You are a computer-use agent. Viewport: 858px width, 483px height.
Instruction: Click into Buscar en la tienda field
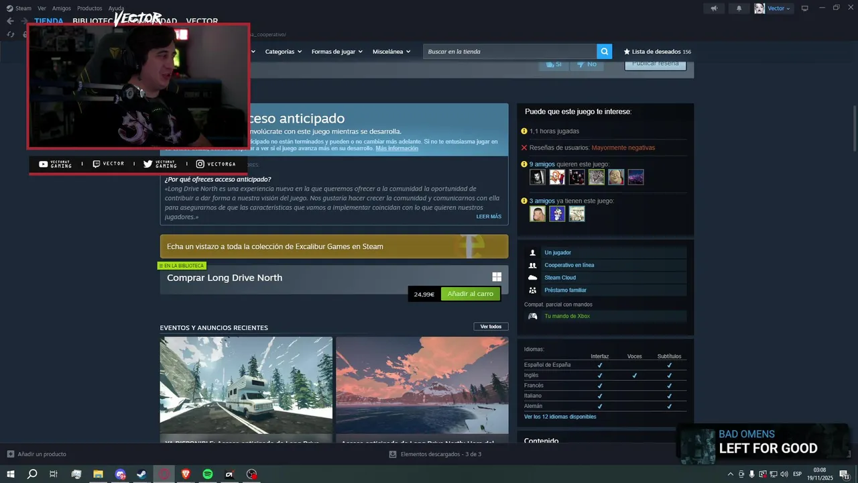[510, 52]
